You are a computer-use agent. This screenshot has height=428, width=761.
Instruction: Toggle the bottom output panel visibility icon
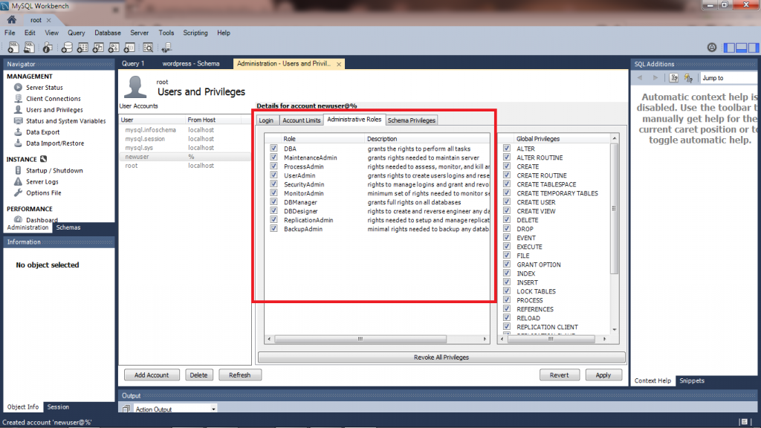pyautogui.click(x=741, y=48)
